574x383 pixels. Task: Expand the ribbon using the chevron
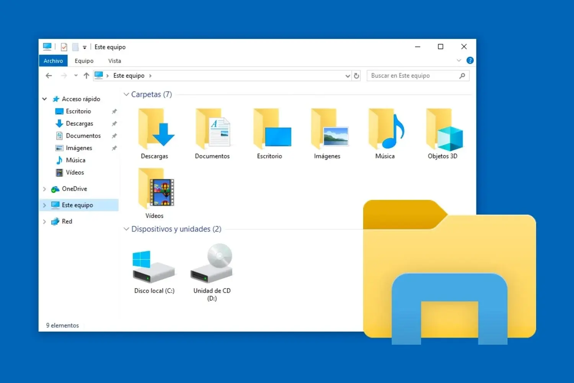click(x=459, y=60)
